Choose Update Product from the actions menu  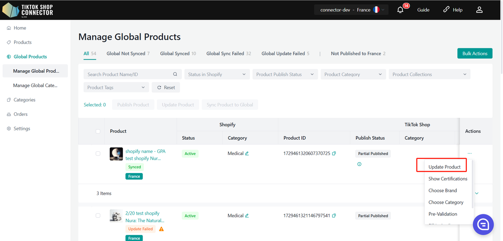[x=444, y=167]
